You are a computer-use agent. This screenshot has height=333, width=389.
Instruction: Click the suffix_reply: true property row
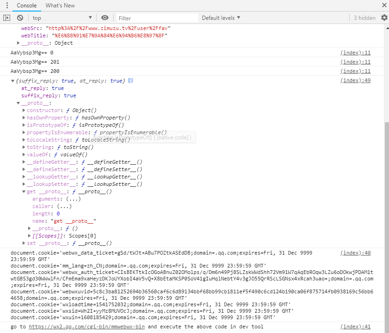49,95
